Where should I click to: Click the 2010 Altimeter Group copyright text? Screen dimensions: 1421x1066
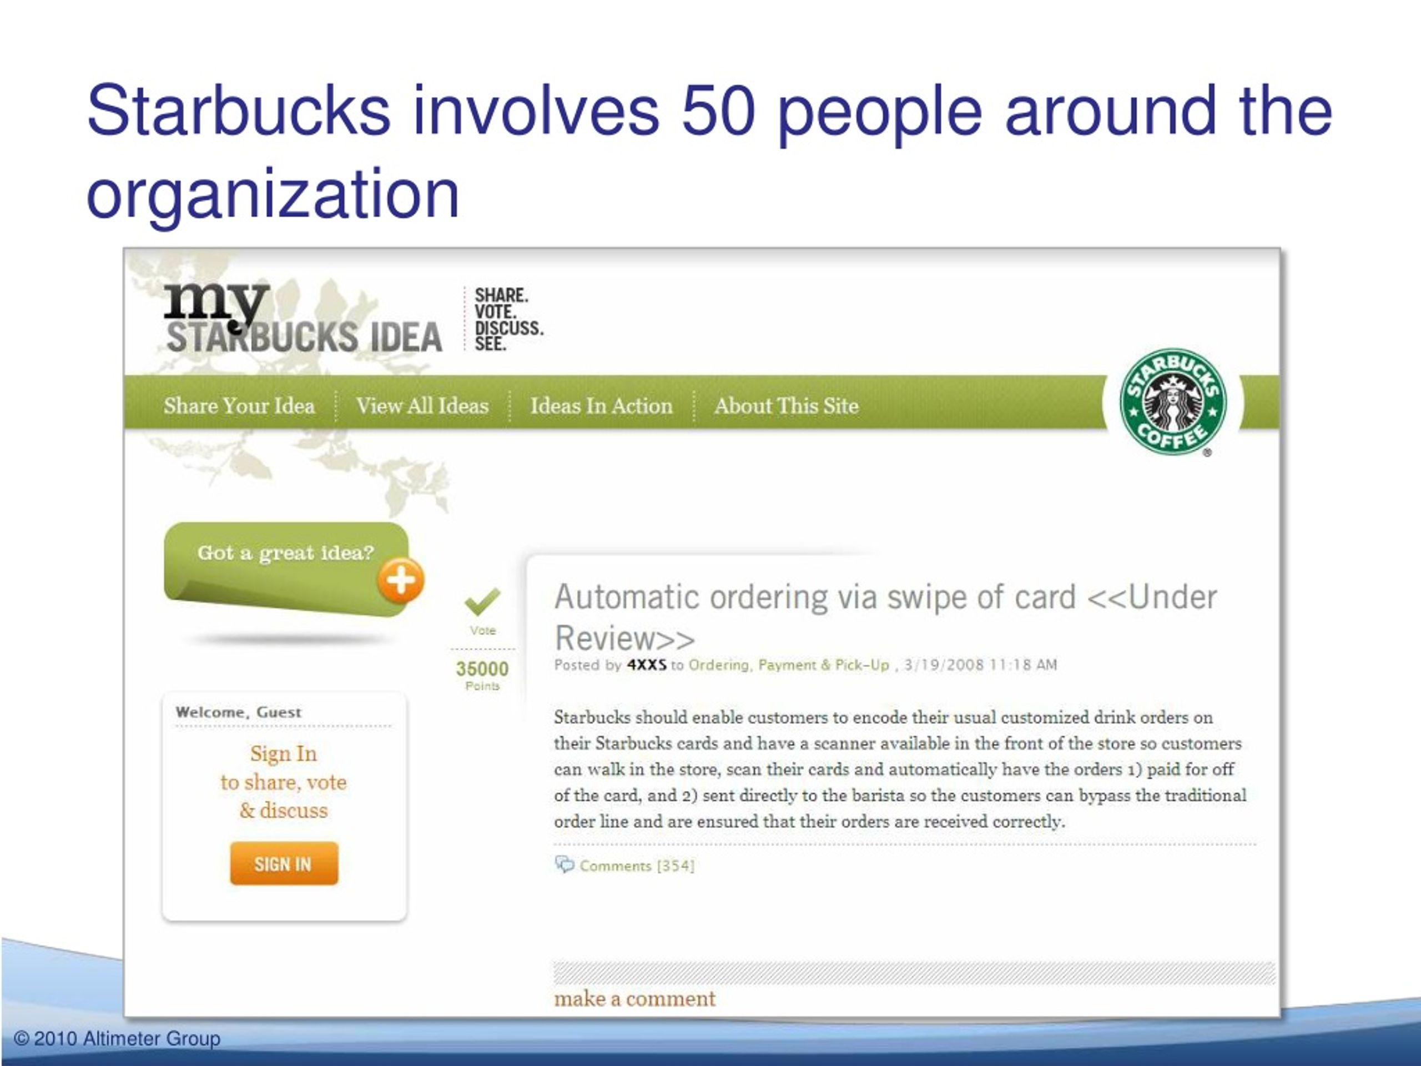(117, 1038)
